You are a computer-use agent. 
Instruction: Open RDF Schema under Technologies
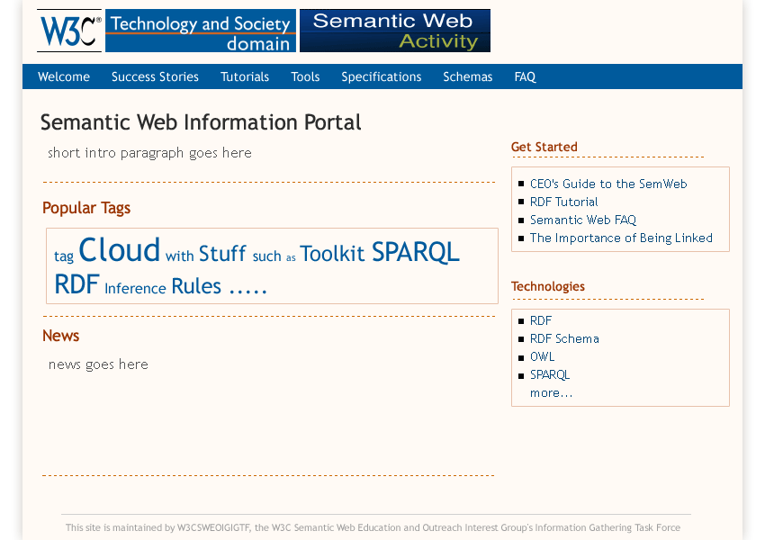click(564, 338)
